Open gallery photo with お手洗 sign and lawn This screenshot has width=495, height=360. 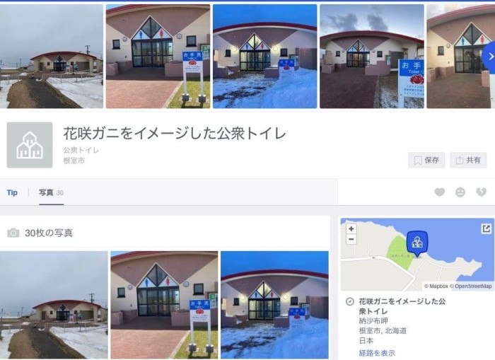click(x=164, y=305)
